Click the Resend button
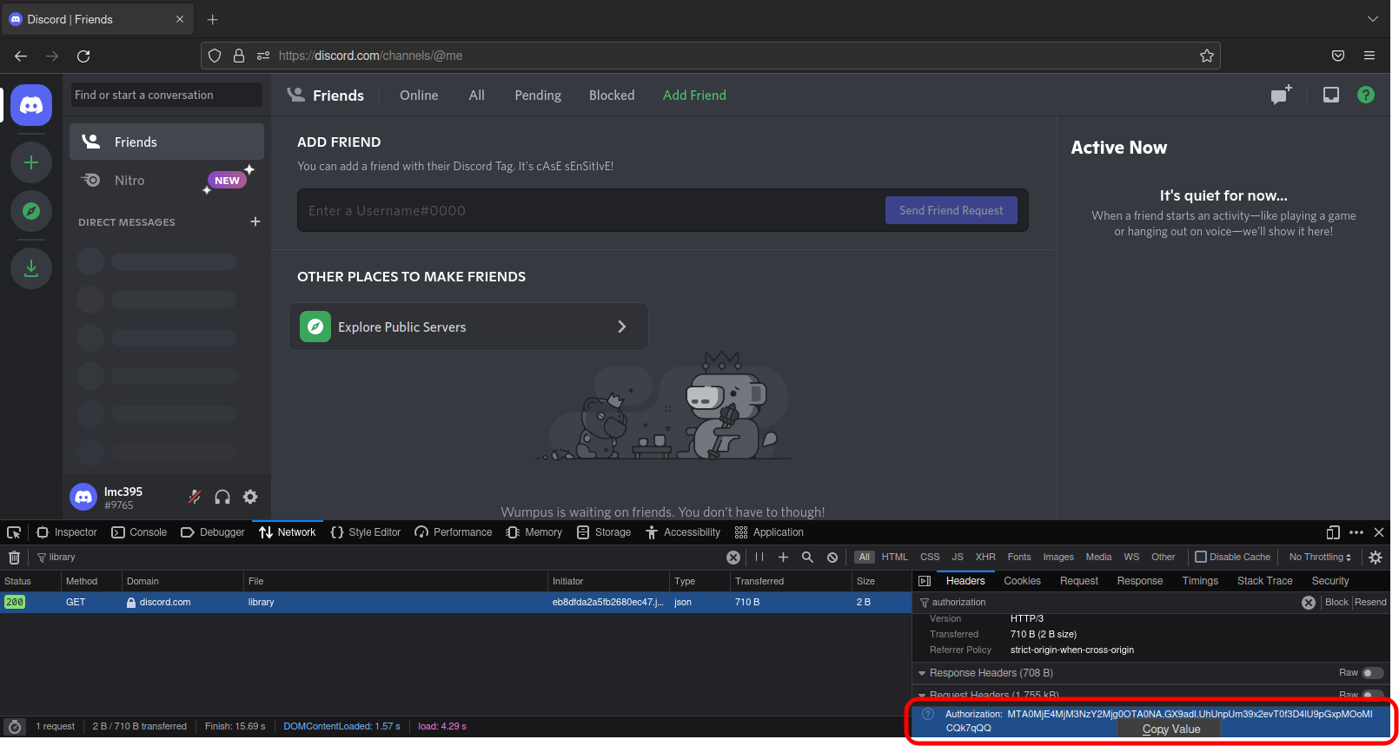Image resolution: width=1399 pixels, height=746 pixels. pyautogui.click(x=1370, y=603)
